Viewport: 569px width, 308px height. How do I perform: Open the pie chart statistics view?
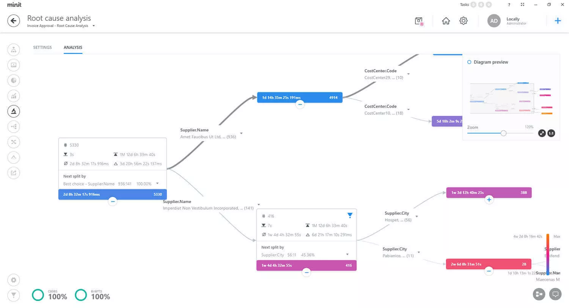(14, 80)
